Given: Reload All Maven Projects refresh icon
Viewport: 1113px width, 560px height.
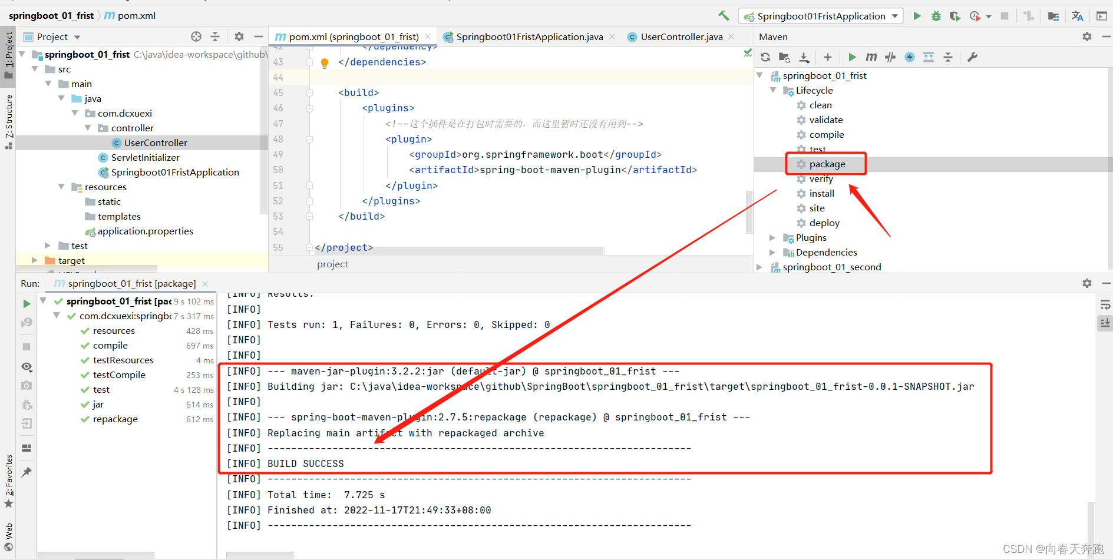Looking at the screenshot, I should click(765, 57).
